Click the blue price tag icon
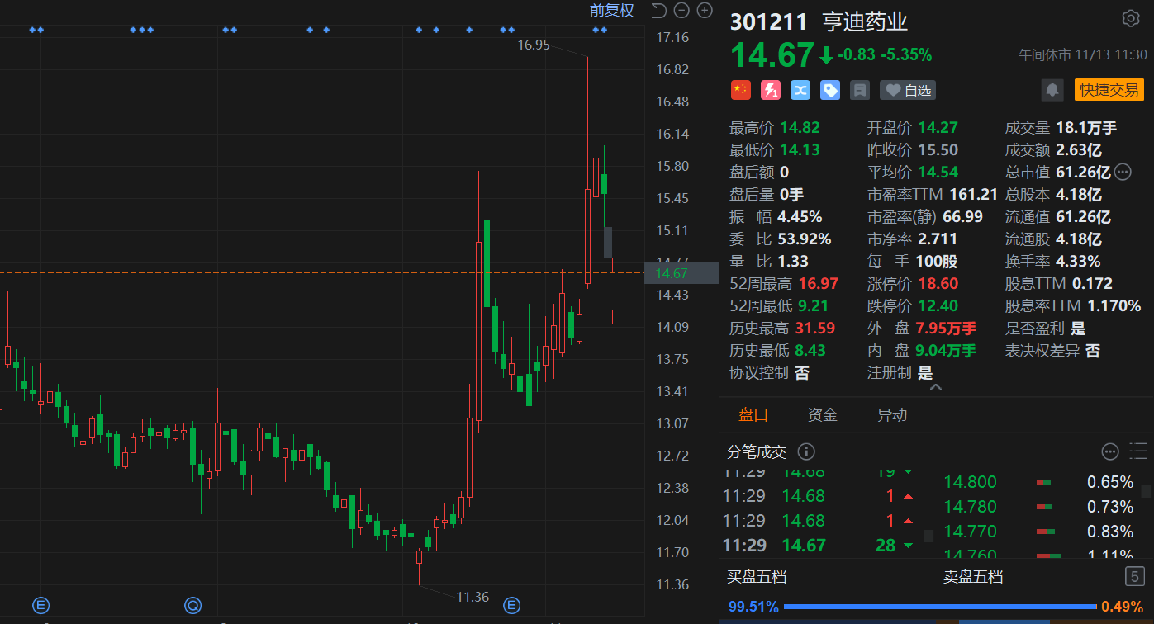Screen dimensions: 1154x624 click(830, 90)
